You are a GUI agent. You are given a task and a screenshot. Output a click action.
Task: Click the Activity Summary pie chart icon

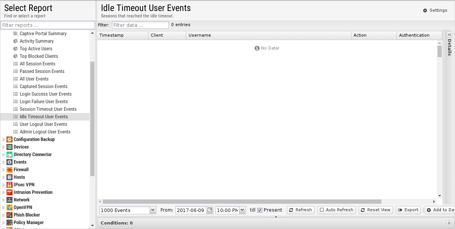pos(16,41)
